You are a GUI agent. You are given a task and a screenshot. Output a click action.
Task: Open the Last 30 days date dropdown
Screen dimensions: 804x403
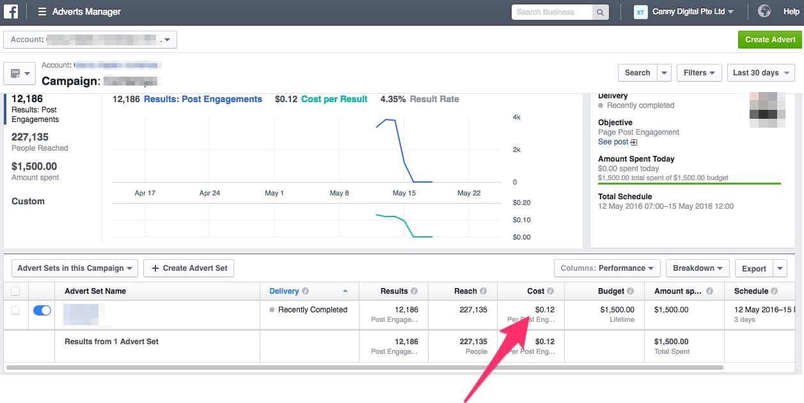click(x=761, y=73)
